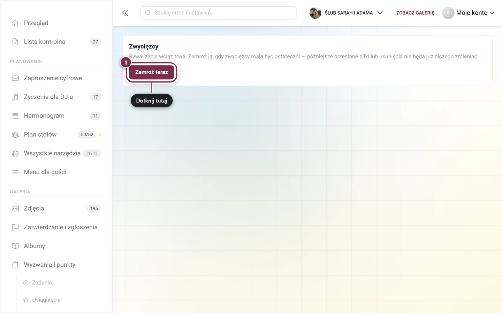This screenshot has width=502, height=313.
Task: Click the Zatwierdzanie i zgłoszenia flag icon
Action: (x=15, y=227)
